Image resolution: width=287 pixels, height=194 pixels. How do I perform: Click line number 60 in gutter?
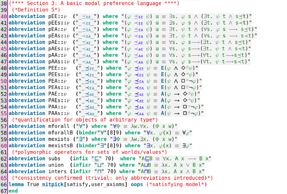(x=4, y=146)
